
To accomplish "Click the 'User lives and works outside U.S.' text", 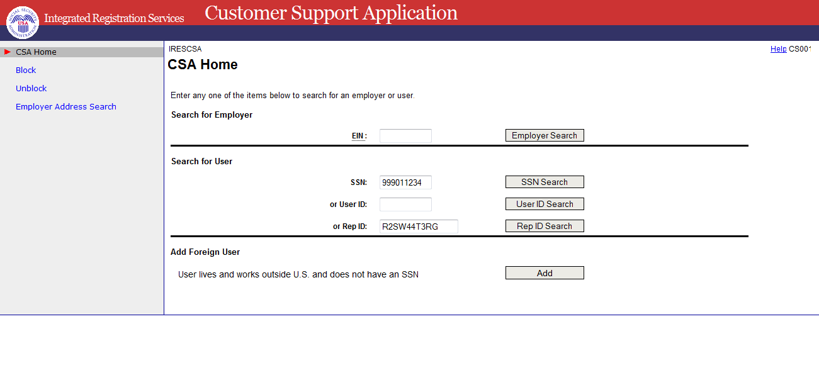I will [298, 274].
